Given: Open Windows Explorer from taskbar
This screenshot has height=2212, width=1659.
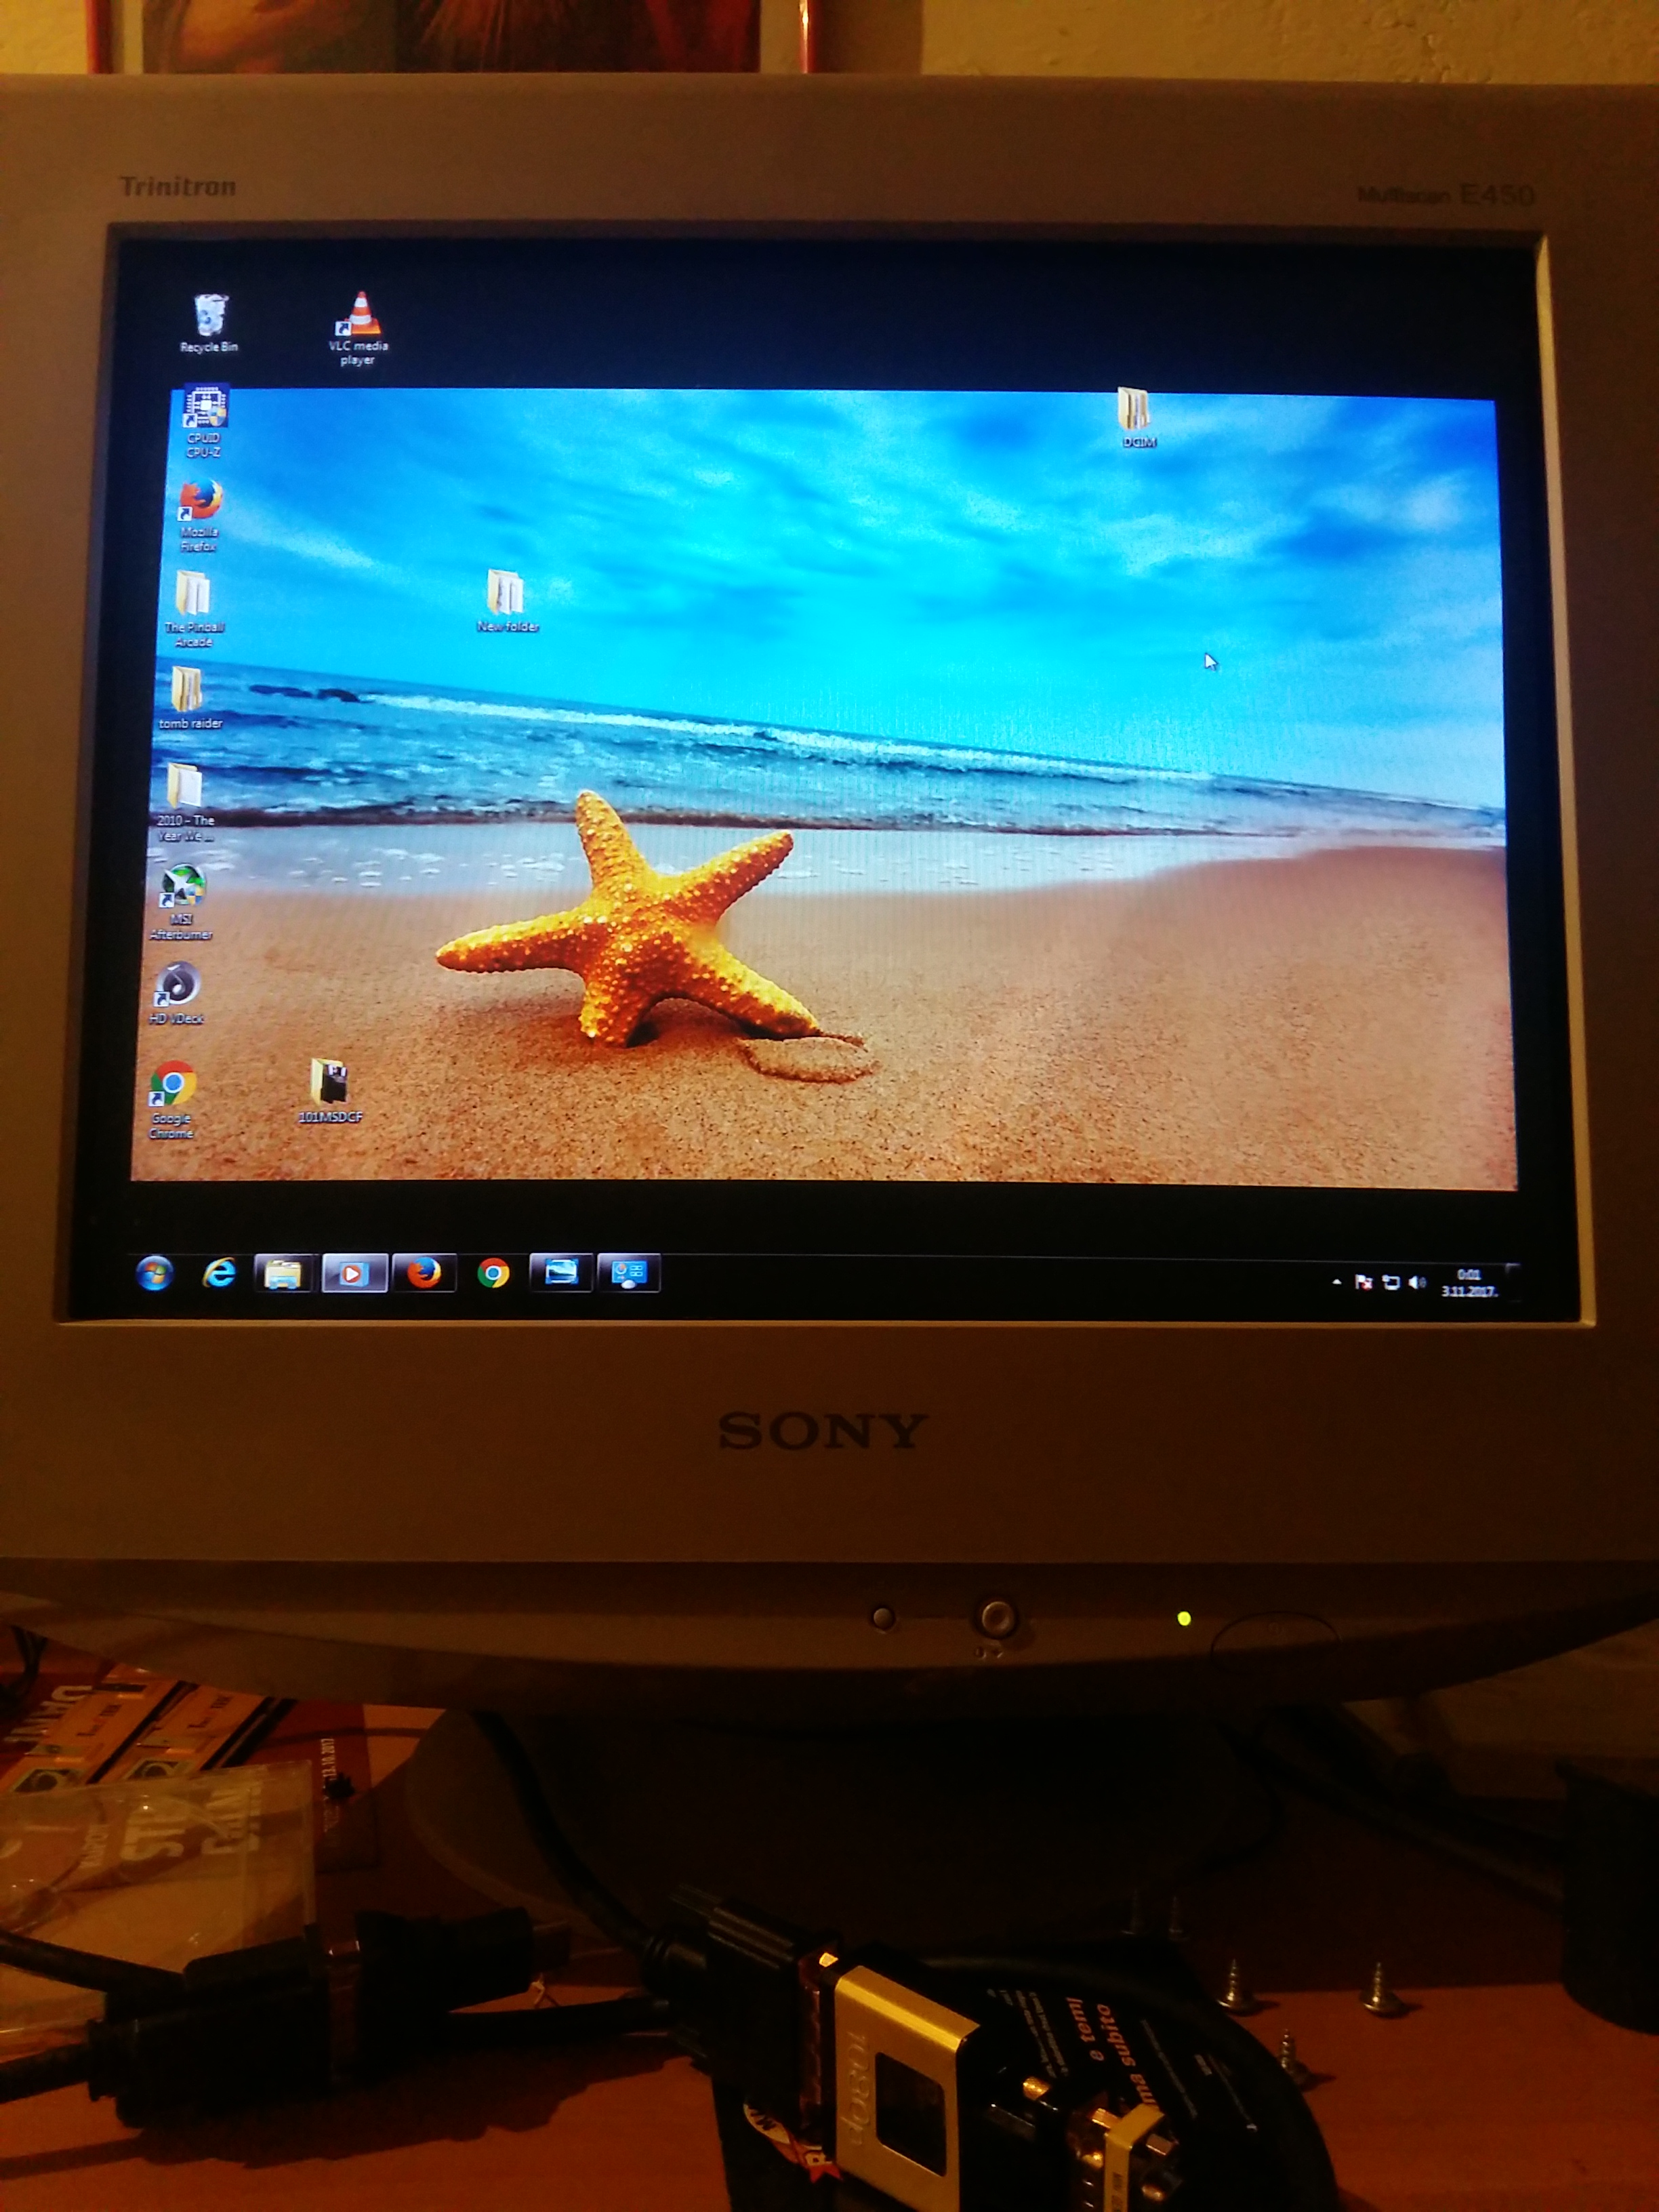Looking at the screenshot, I should [285, 1274].
